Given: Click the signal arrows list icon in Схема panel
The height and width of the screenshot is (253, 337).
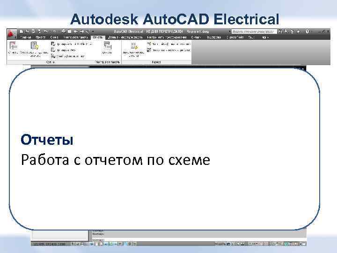Looking at the screenshot, I should [53, 56].
